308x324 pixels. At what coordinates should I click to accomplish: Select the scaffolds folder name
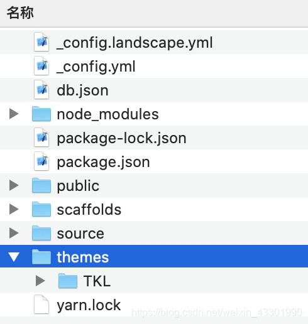point(89,209)
